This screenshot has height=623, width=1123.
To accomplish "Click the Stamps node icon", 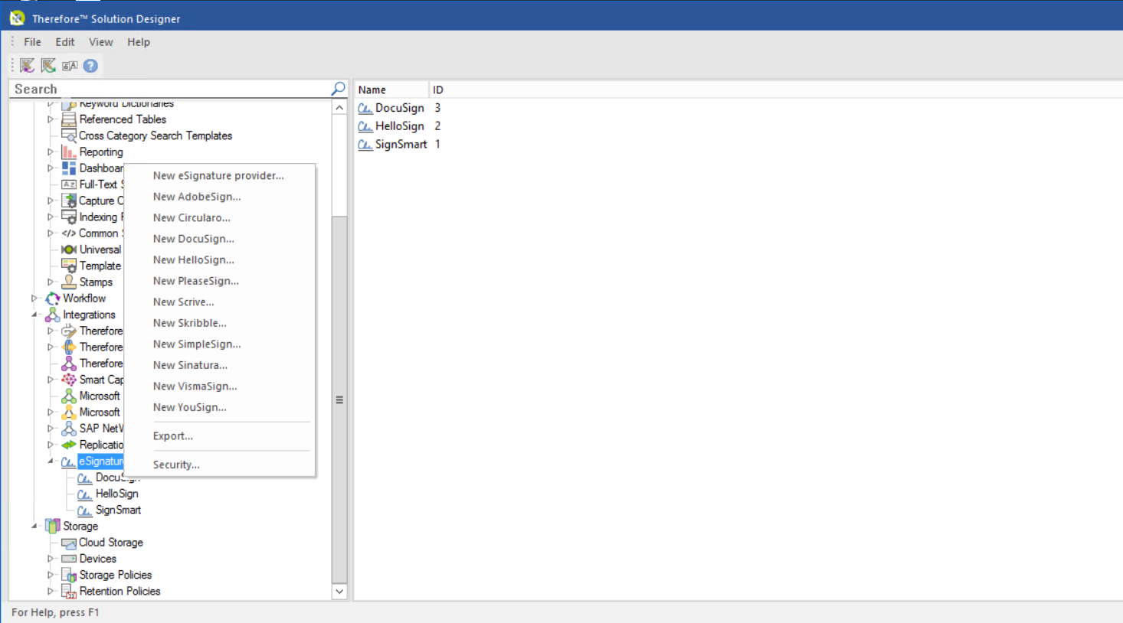I will pyautogui.click(x=69, y=282).
